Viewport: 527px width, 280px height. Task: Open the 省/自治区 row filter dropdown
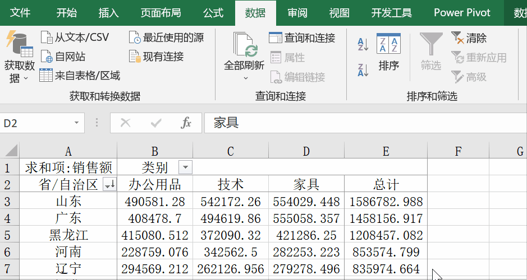110,184
